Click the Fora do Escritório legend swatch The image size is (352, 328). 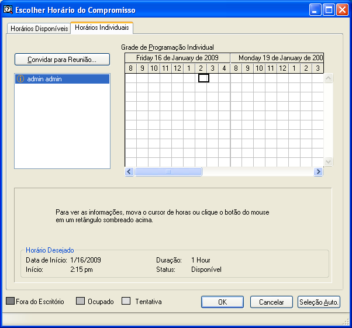pyautogui.click(x=10, y=301)
